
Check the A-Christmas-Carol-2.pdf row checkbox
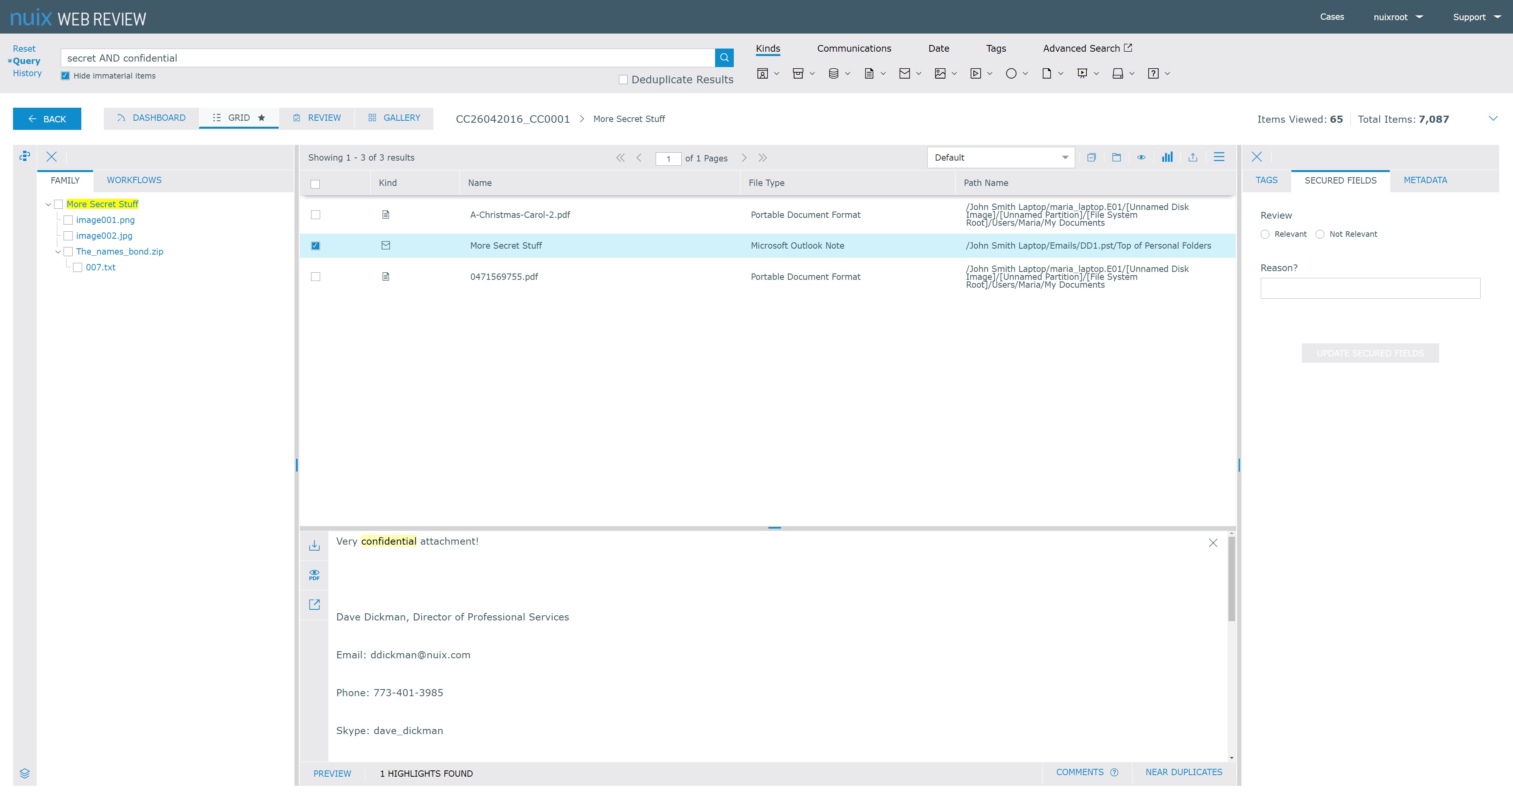315,215
